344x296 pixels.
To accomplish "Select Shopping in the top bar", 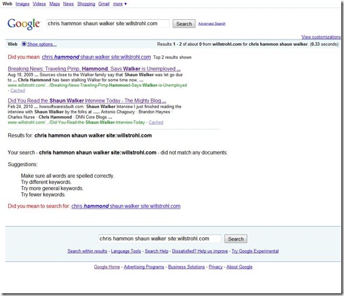I will [x=86, y=4].
